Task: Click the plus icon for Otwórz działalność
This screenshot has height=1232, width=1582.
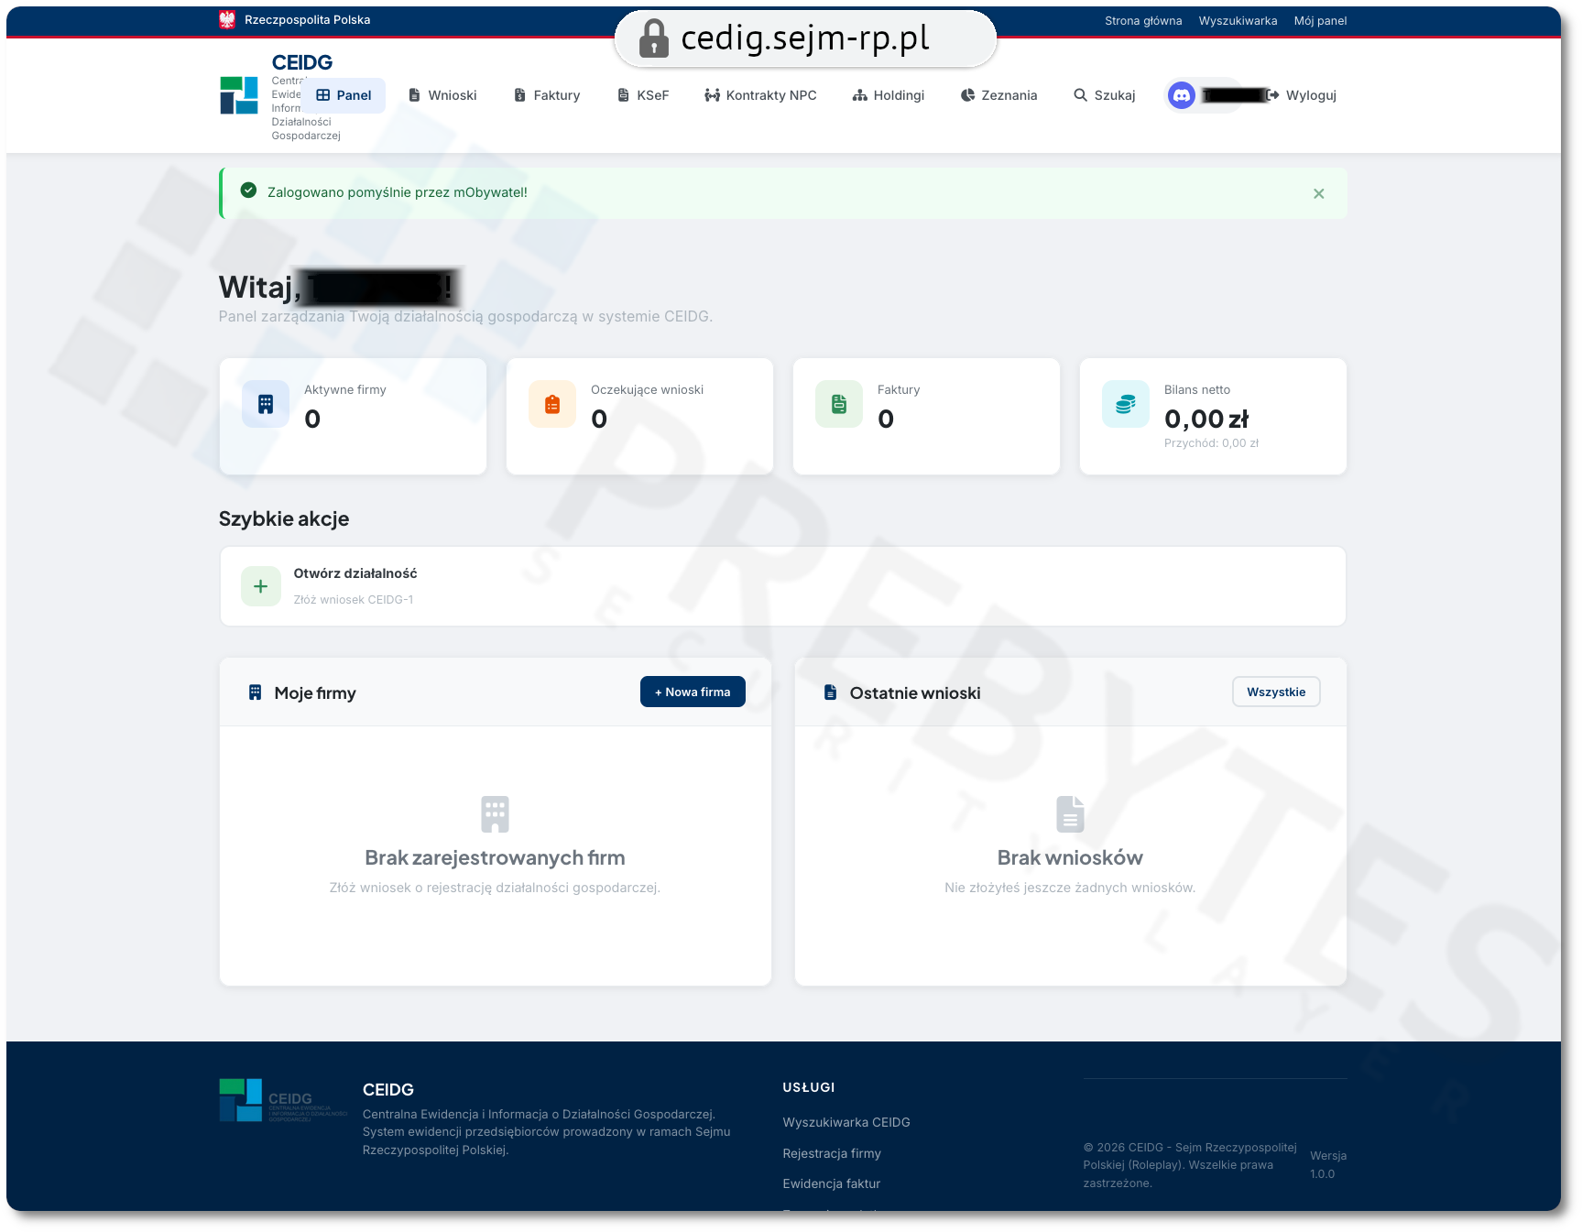Action: (261, 586)
